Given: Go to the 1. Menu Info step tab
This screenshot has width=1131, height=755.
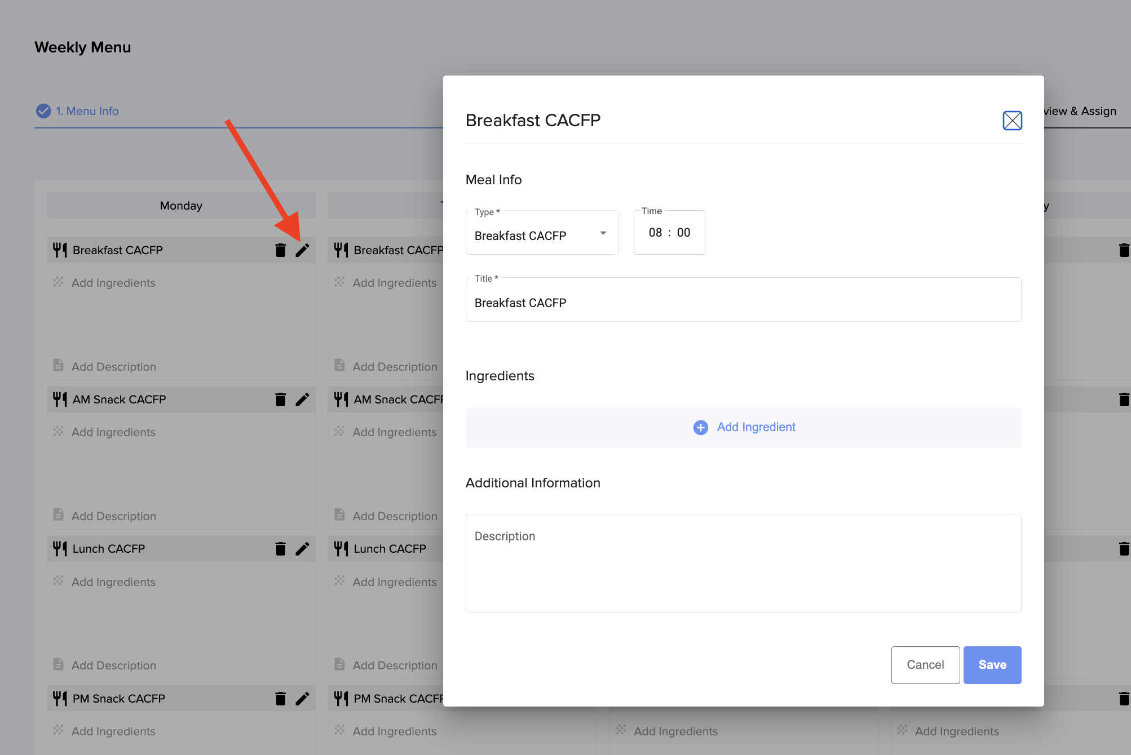Looking at the screenshot, I should [x=87, y=111].
